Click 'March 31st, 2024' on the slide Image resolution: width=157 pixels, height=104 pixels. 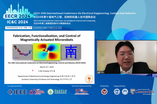click(47, 67)
